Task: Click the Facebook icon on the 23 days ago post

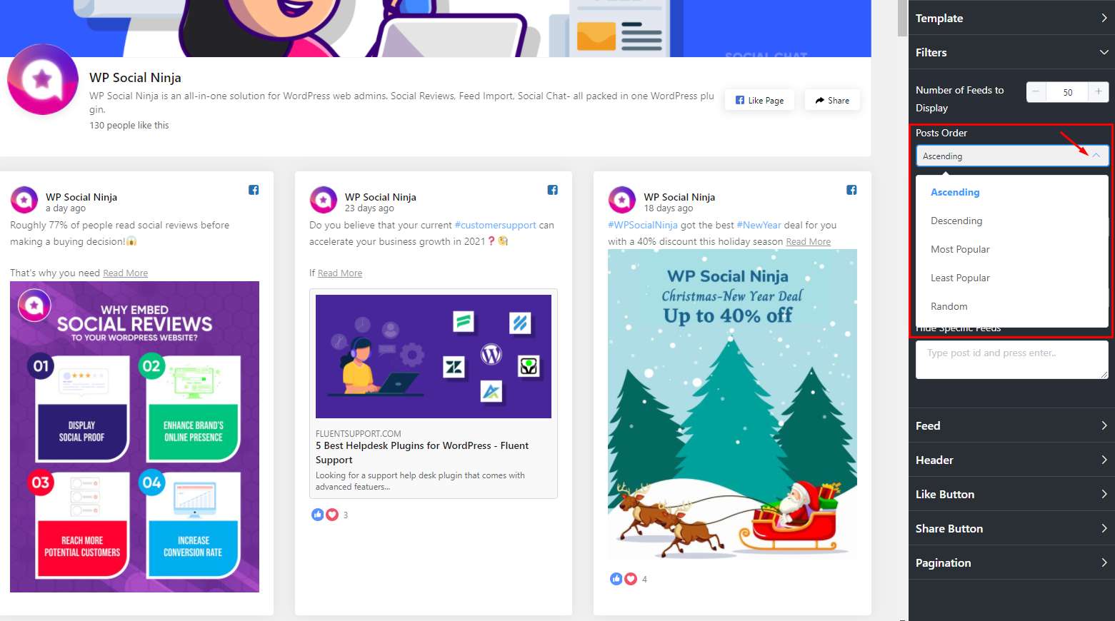Action: click(x=552, y=190)
